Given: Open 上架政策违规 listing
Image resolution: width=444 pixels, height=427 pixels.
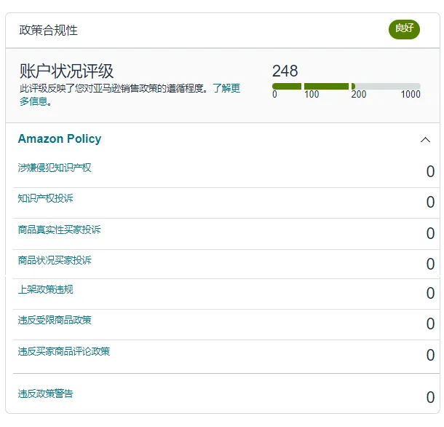Looking at the screenshot, I should pos(45,289).
